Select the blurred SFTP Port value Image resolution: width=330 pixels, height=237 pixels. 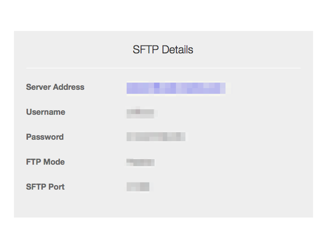138,187
